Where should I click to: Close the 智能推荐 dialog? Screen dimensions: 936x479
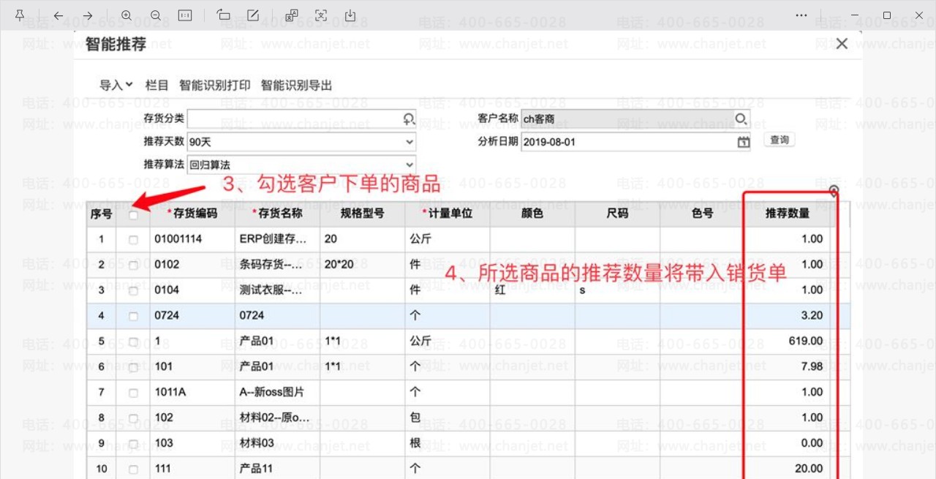coord(842,44)
